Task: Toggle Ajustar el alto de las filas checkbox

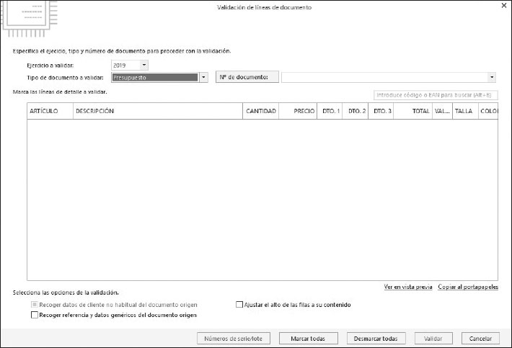Action: [x=239, y=305]
